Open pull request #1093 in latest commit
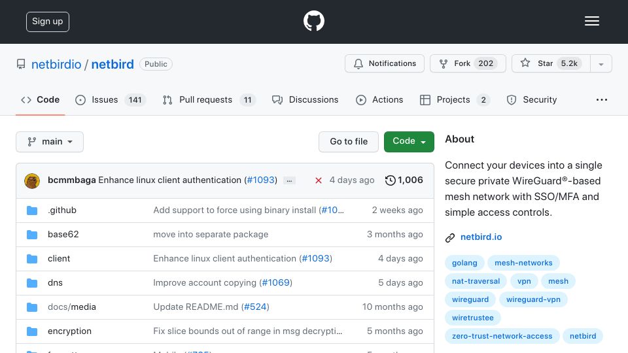 pos(261,180)
